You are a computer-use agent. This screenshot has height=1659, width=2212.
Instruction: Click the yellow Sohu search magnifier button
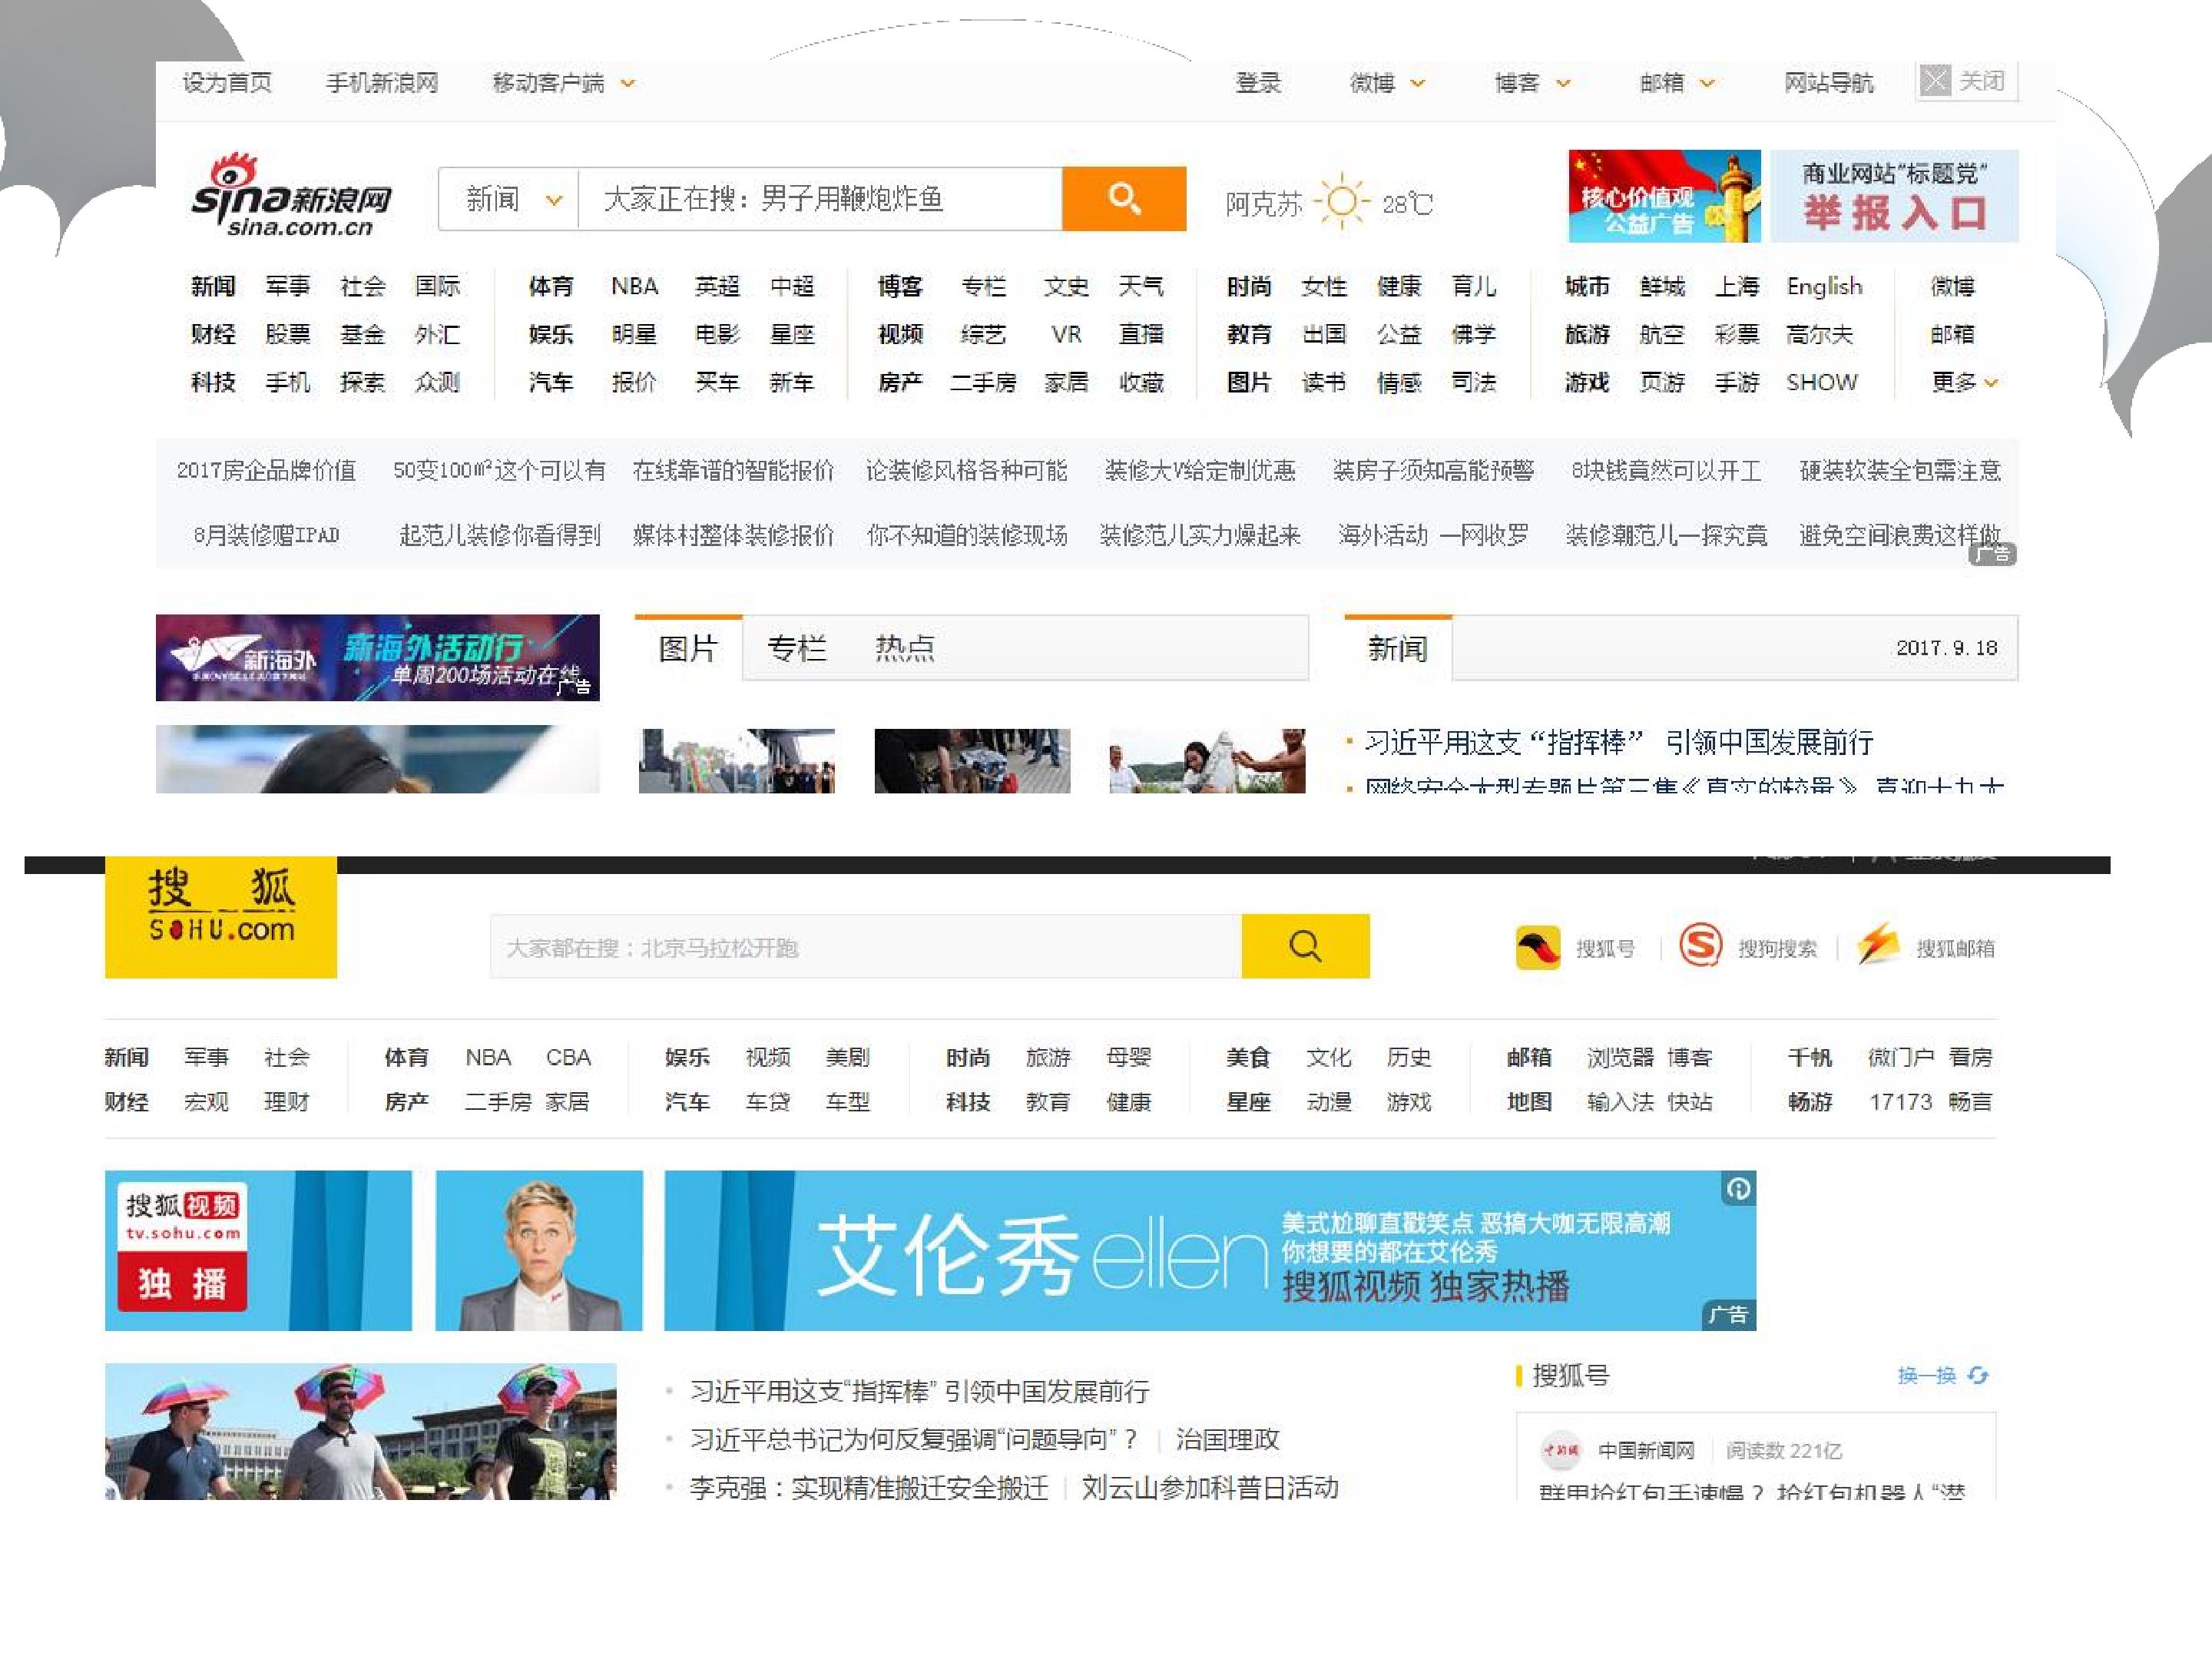1305,946
